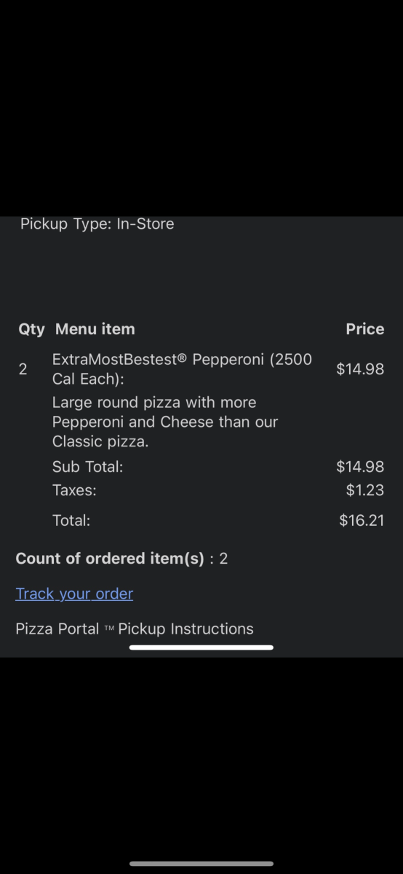Select the ExtraMostBestest Pepperoni item name
Screen dimensions: 403x874
(182, 369)
